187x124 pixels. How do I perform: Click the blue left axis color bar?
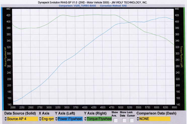point(2,58)
